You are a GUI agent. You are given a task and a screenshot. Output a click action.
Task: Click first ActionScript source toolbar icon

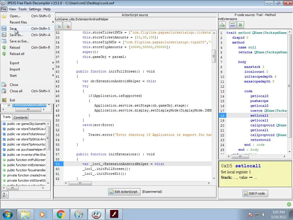[x=58, y=25]
